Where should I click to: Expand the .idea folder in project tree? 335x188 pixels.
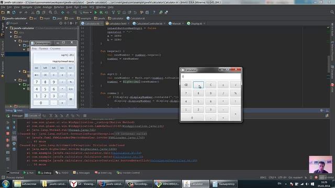[11, 32]
